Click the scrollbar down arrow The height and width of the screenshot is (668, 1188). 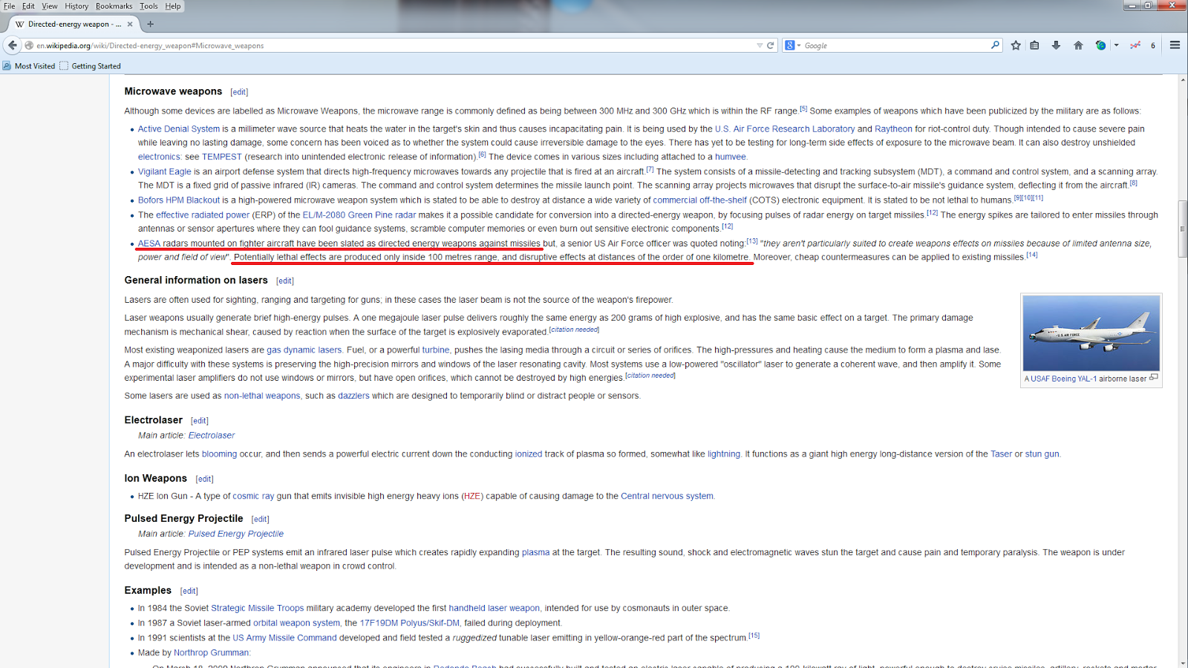click(1182, 663)
